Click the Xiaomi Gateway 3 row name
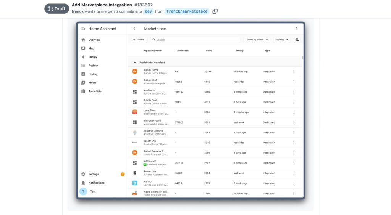 coord(153,151)
